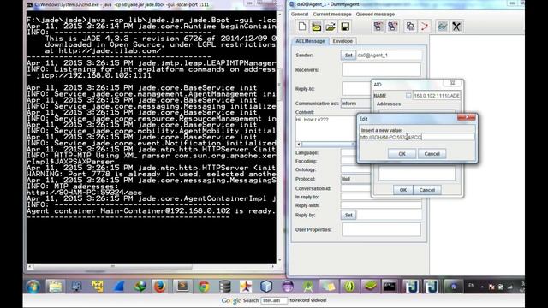The width and height of the screenshot is (548, 308).
Task: Click the New message toolbar icon
Action: click(302, 27)
